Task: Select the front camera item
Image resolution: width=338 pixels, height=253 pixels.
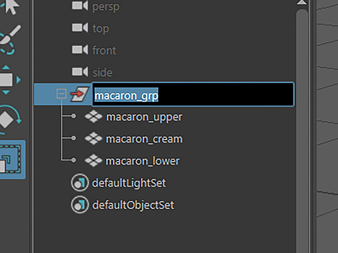Action: tap(105, 51)
